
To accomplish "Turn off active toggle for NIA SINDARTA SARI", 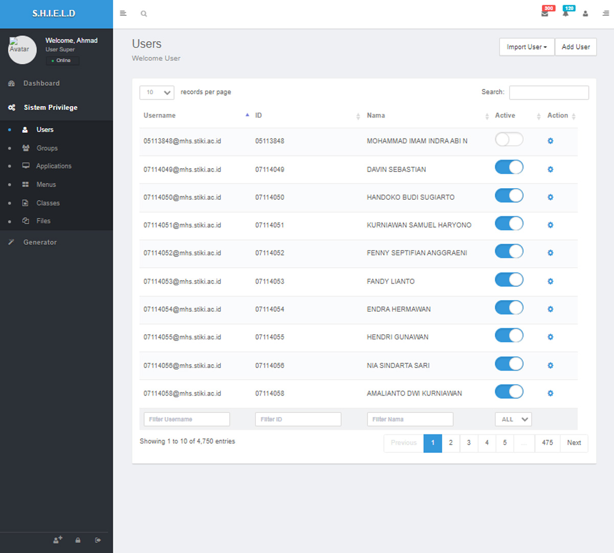I will coord(509,364).
